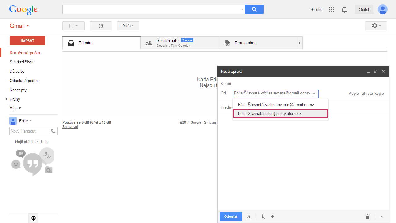This screenshot has height=223, width=396.
Task: Open the Gmail product dropdown
Action: pos(19,26)
